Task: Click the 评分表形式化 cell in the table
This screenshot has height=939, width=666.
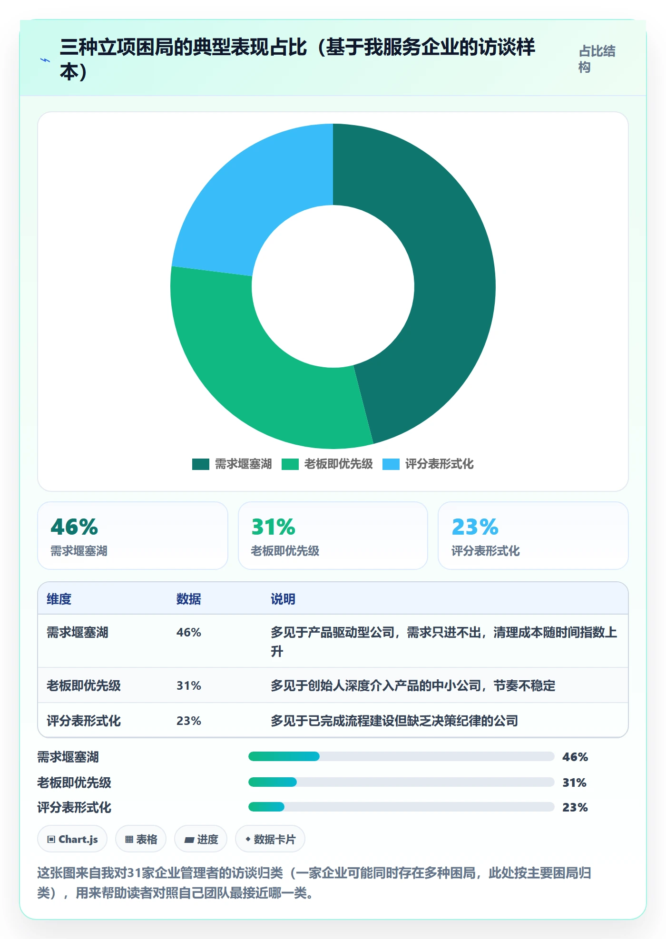Action: tap(84, 721)
